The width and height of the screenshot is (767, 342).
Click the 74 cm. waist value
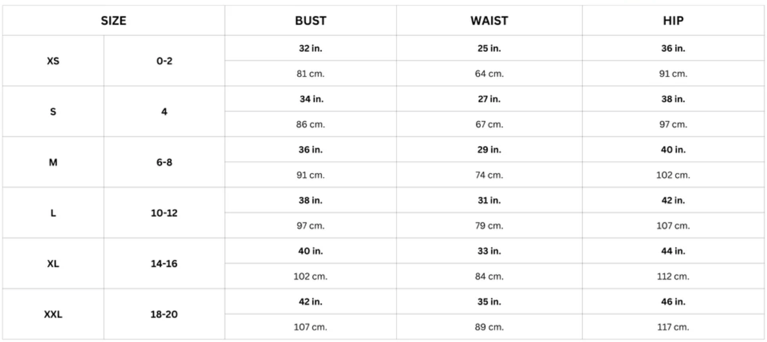coord(489,175)
